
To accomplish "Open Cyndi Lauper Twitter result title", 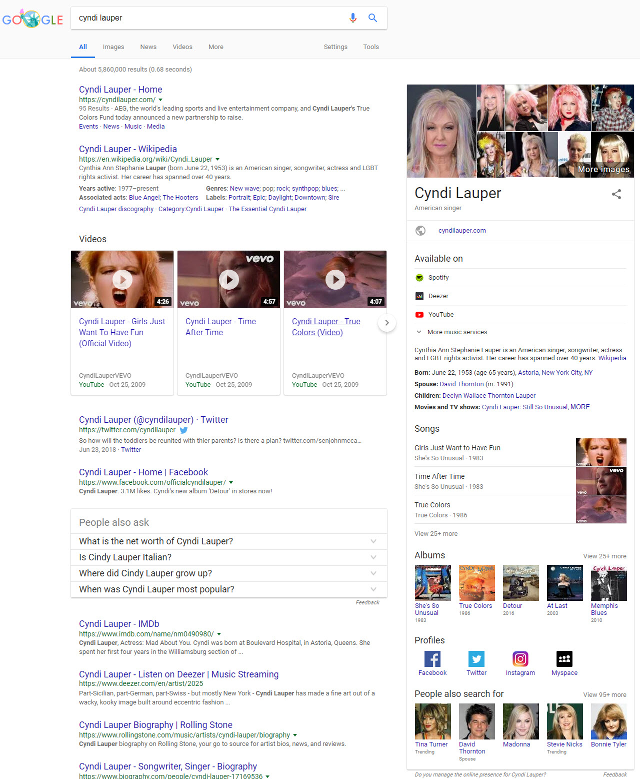I will point(153,420).
